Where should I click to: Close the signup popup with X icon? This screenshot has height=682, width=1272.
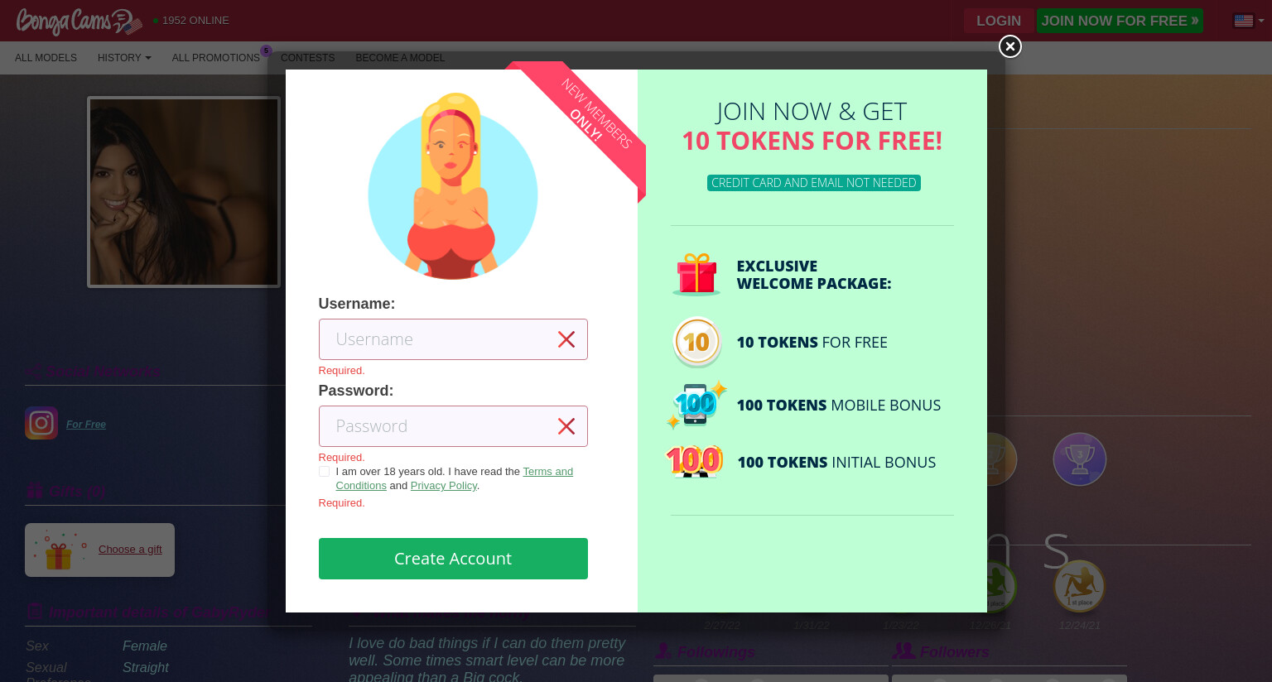(x=1009, y=46)
